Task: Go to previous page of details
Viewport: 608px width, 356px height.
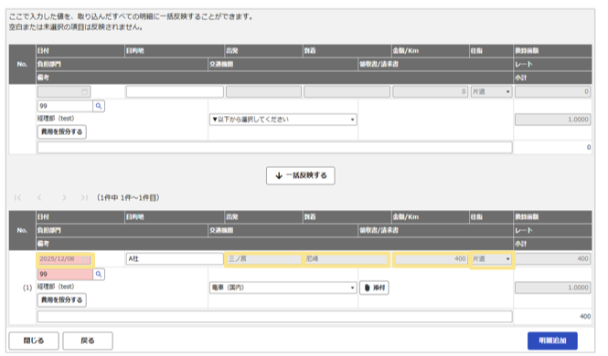Action: coord(39,198)
